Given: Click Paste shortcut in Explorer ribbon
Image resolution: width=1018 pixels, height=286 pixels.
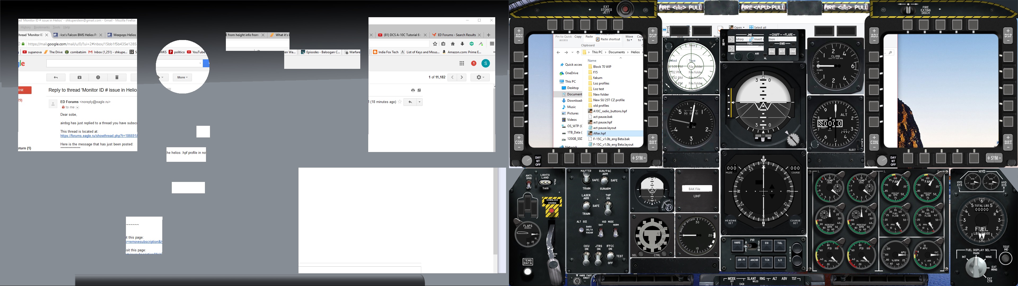Looking at the screenshot, I should pos(608,39).
